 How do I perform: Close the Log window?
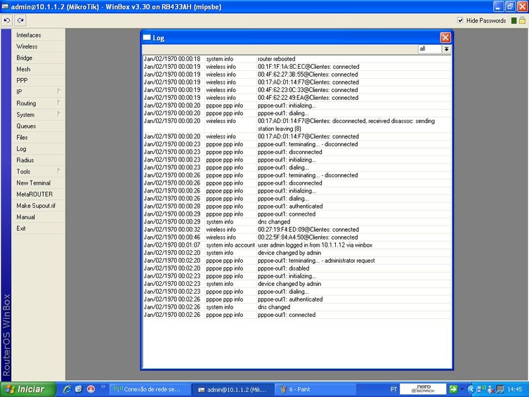pyautogui.click(x=445, y=38)
